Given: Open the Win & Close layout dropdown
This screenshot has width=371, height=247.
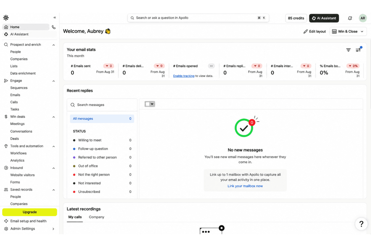Looking at the screenshot, I should 348,31.
